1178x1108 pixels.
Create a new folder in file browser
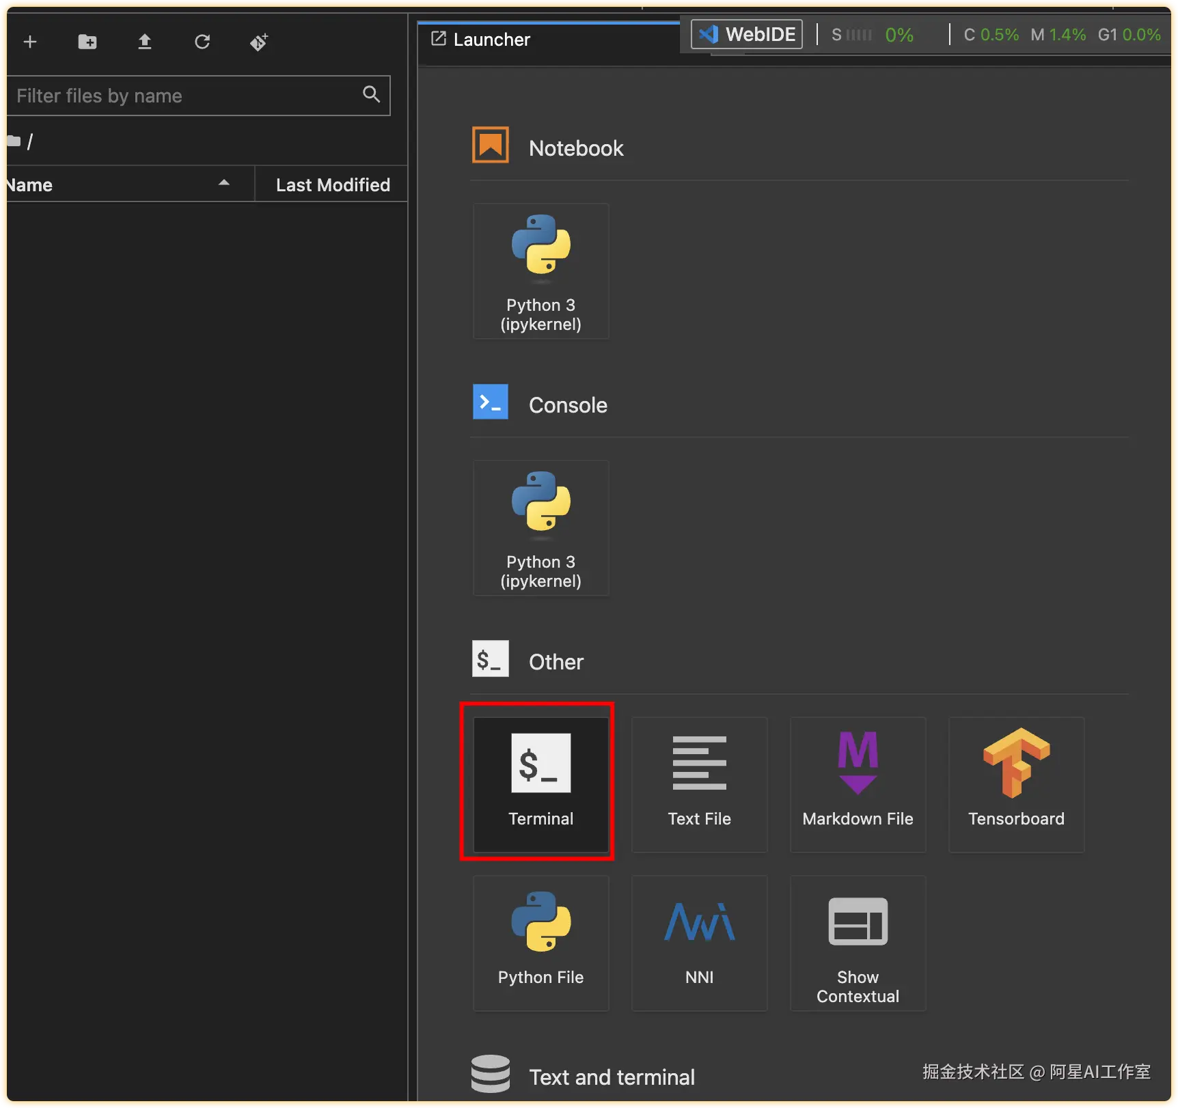click(87, 42)
